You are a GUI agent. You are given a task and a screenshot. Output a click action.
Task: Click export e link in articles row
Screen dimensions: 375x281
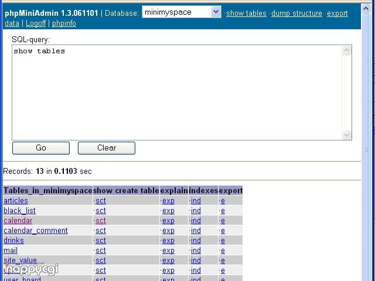223,201
